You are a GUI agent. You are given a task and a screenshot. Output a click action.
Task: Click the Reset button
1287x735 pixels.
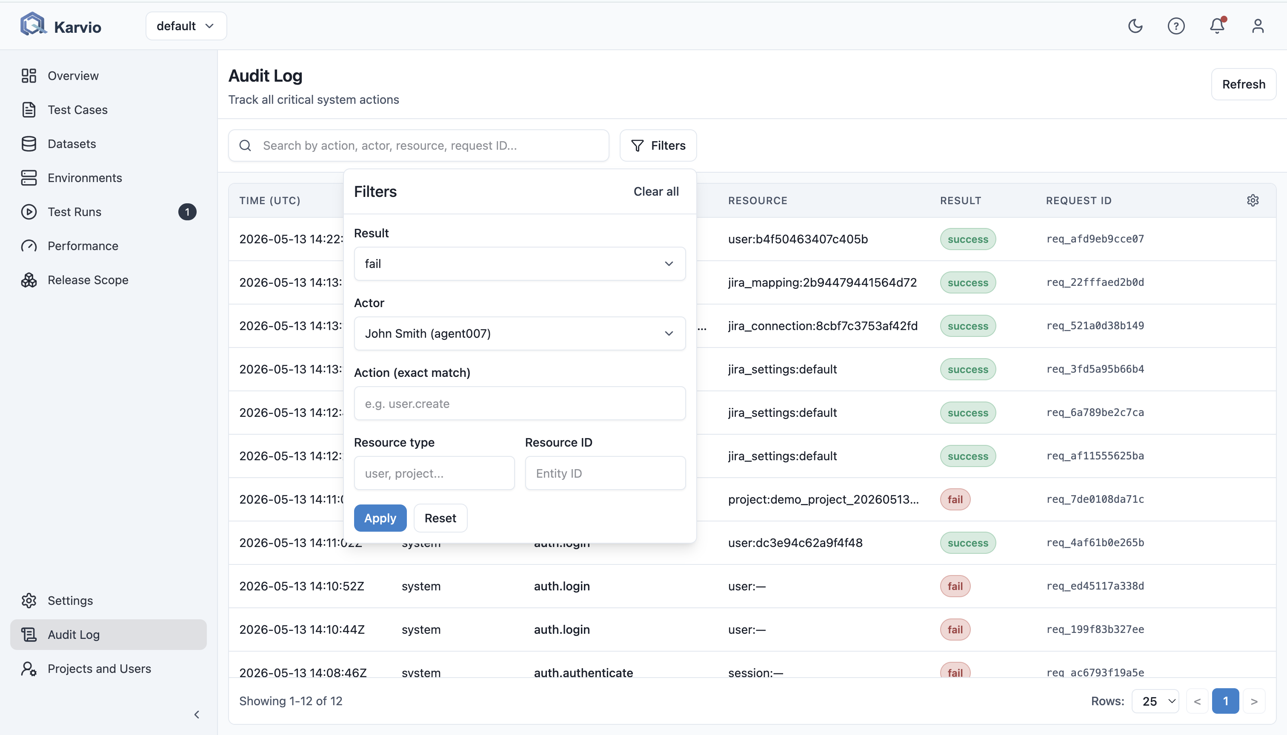click(x=440, y=518)
